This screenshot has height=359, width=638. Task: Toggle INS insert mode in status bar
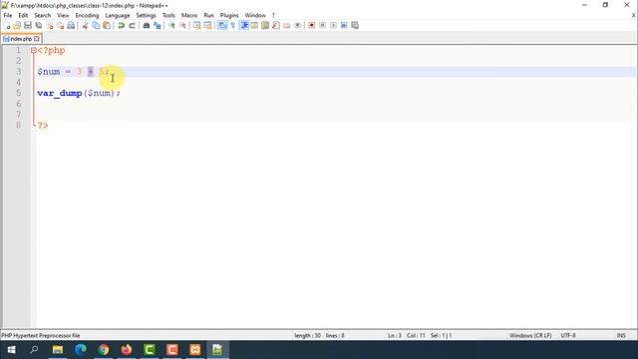point(621,335)
